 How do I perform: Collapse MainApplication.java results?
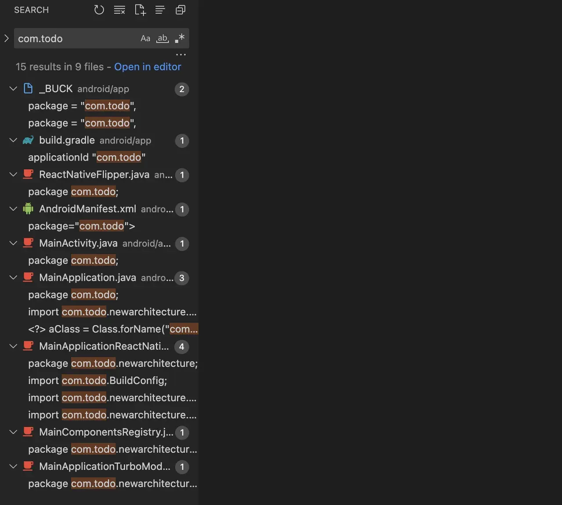click(13, 278)
